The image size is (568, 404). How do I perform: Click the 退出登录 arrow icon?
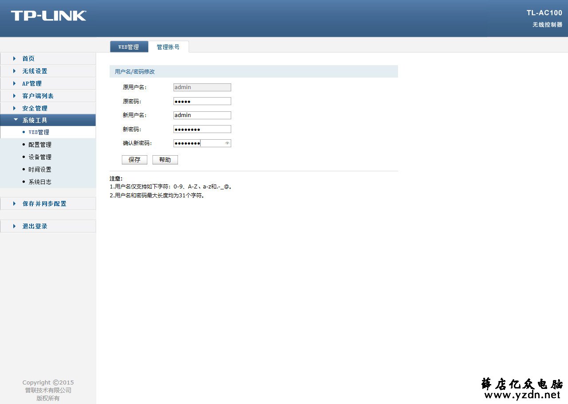coord(14,226)
